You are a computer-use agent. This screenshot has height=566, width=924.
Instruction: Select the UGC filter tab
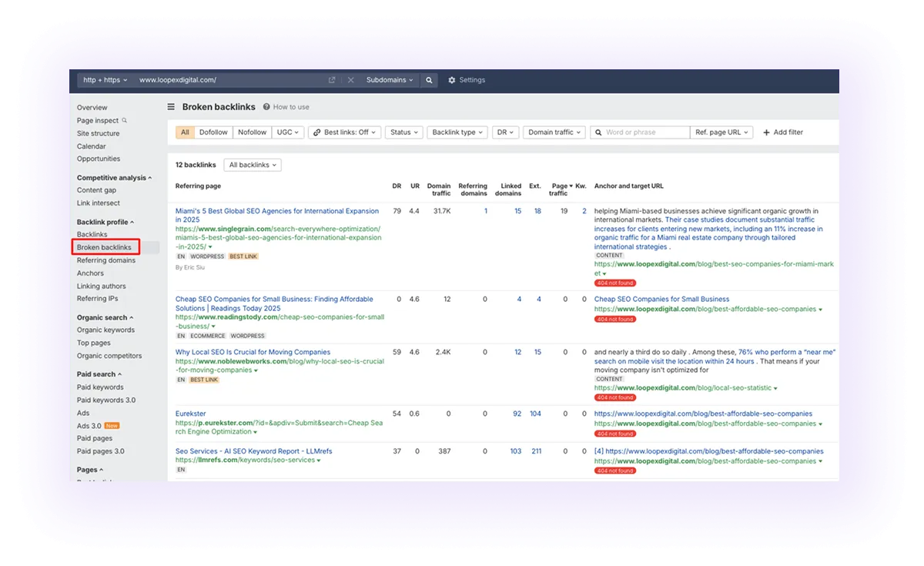287,132
